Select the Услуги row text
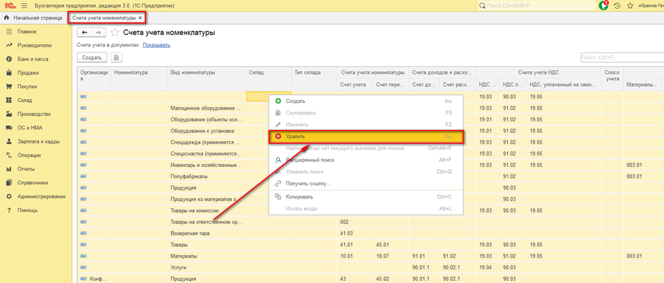Screen dimensions: 664x283 point(179,268)
